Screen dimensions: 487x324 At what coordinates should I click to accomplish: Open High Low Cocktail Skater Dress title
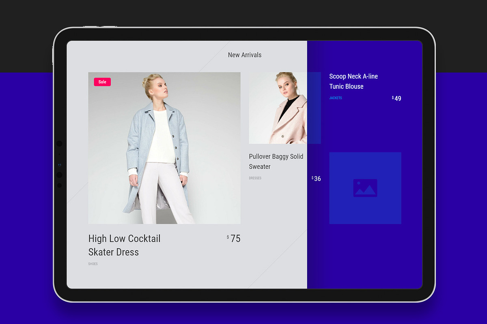coord(125,245)
